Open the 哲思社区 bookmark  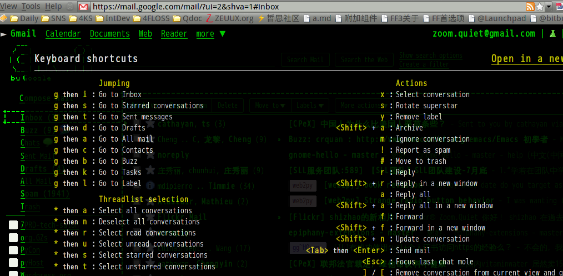coord(279,18)
